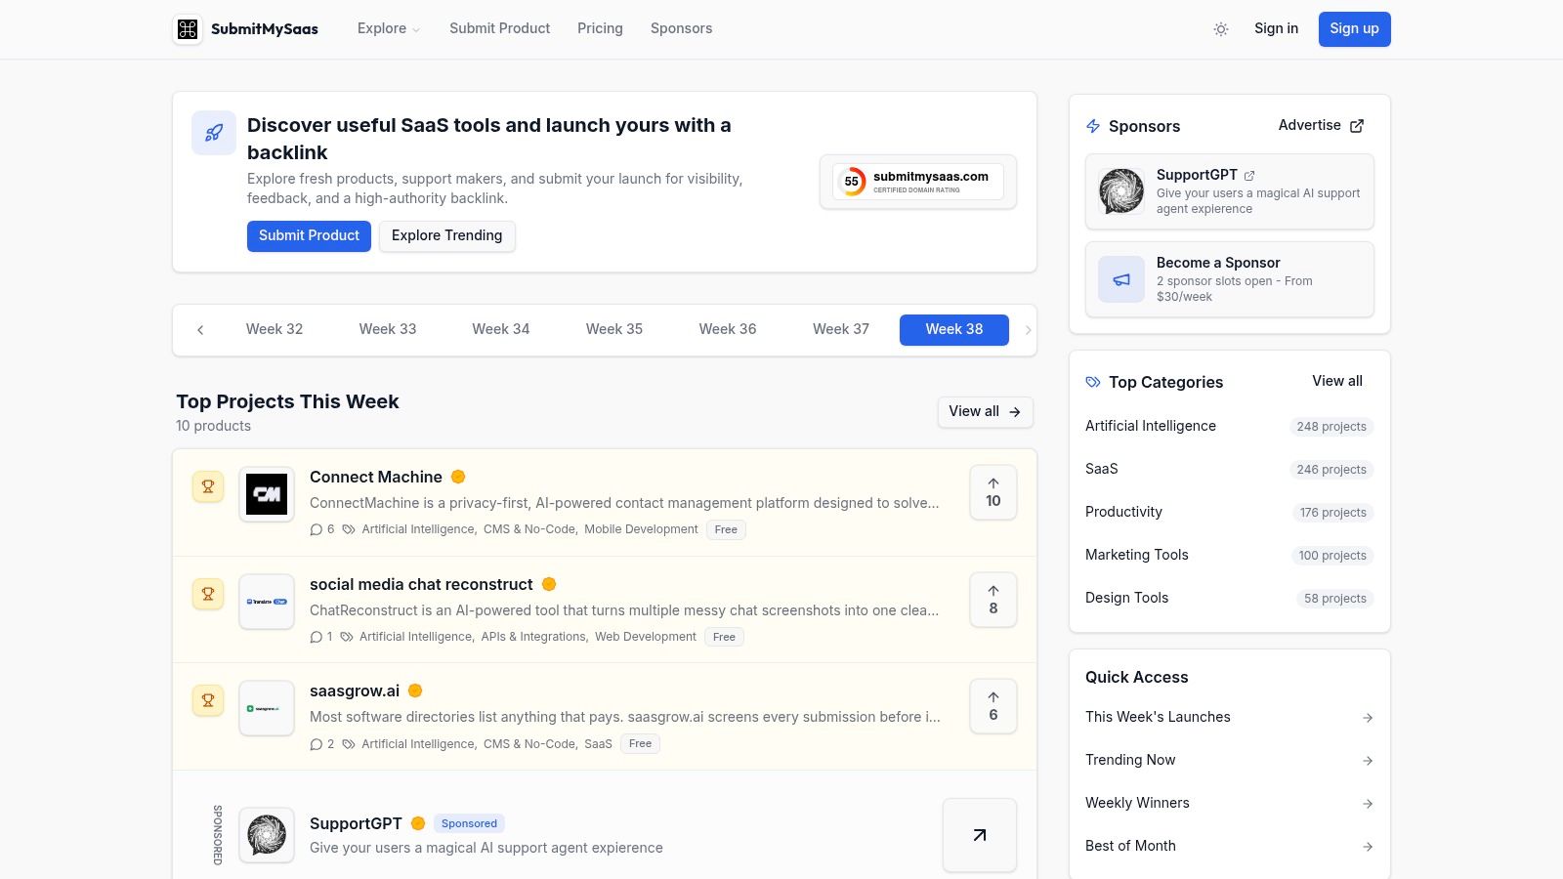Click the SubmitMySaas logo icon
The width and height of the screenshot is (1563, 879).
point(188,29)
